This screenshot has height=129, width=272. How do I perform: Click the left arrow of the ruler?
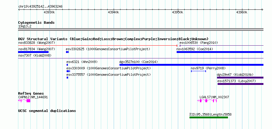coord(19,10)
